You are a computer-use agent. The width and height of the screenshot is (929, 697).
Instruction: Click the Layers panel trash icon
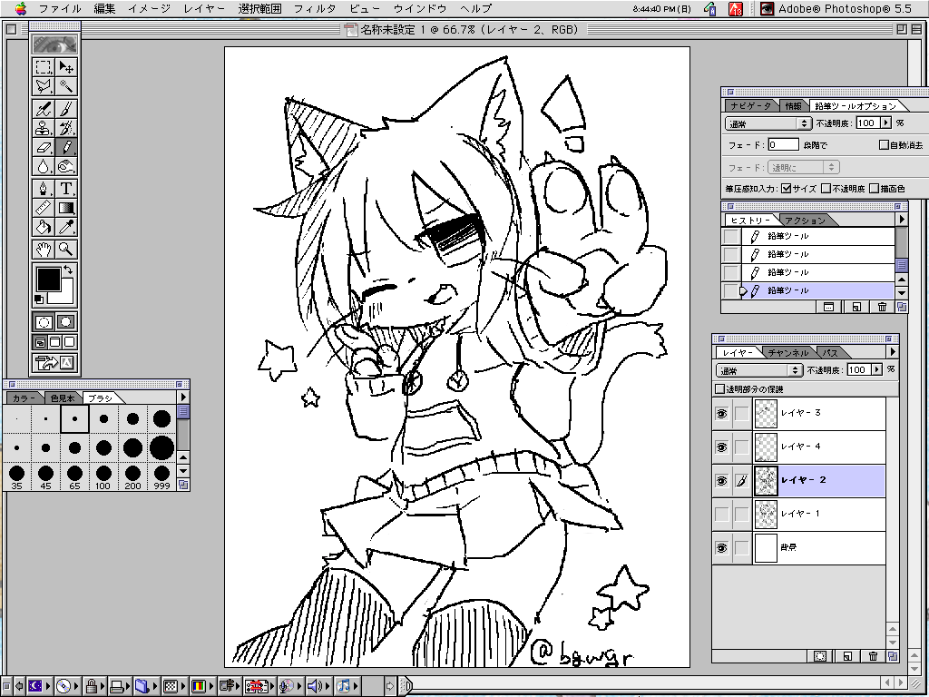point(873,655)
